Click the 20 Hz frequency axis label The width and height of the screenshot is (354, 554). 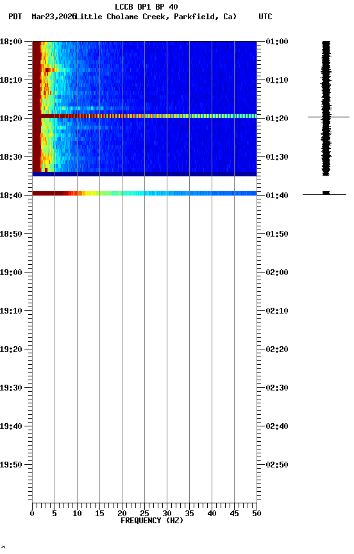click(122, 514)
